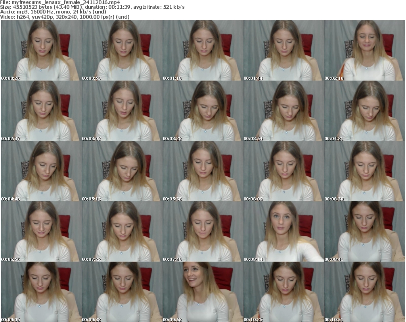This screenshot has width=406, height=322.
Task: Select the thumbnail at 00:06:05
Action: (x=283, y=172)
